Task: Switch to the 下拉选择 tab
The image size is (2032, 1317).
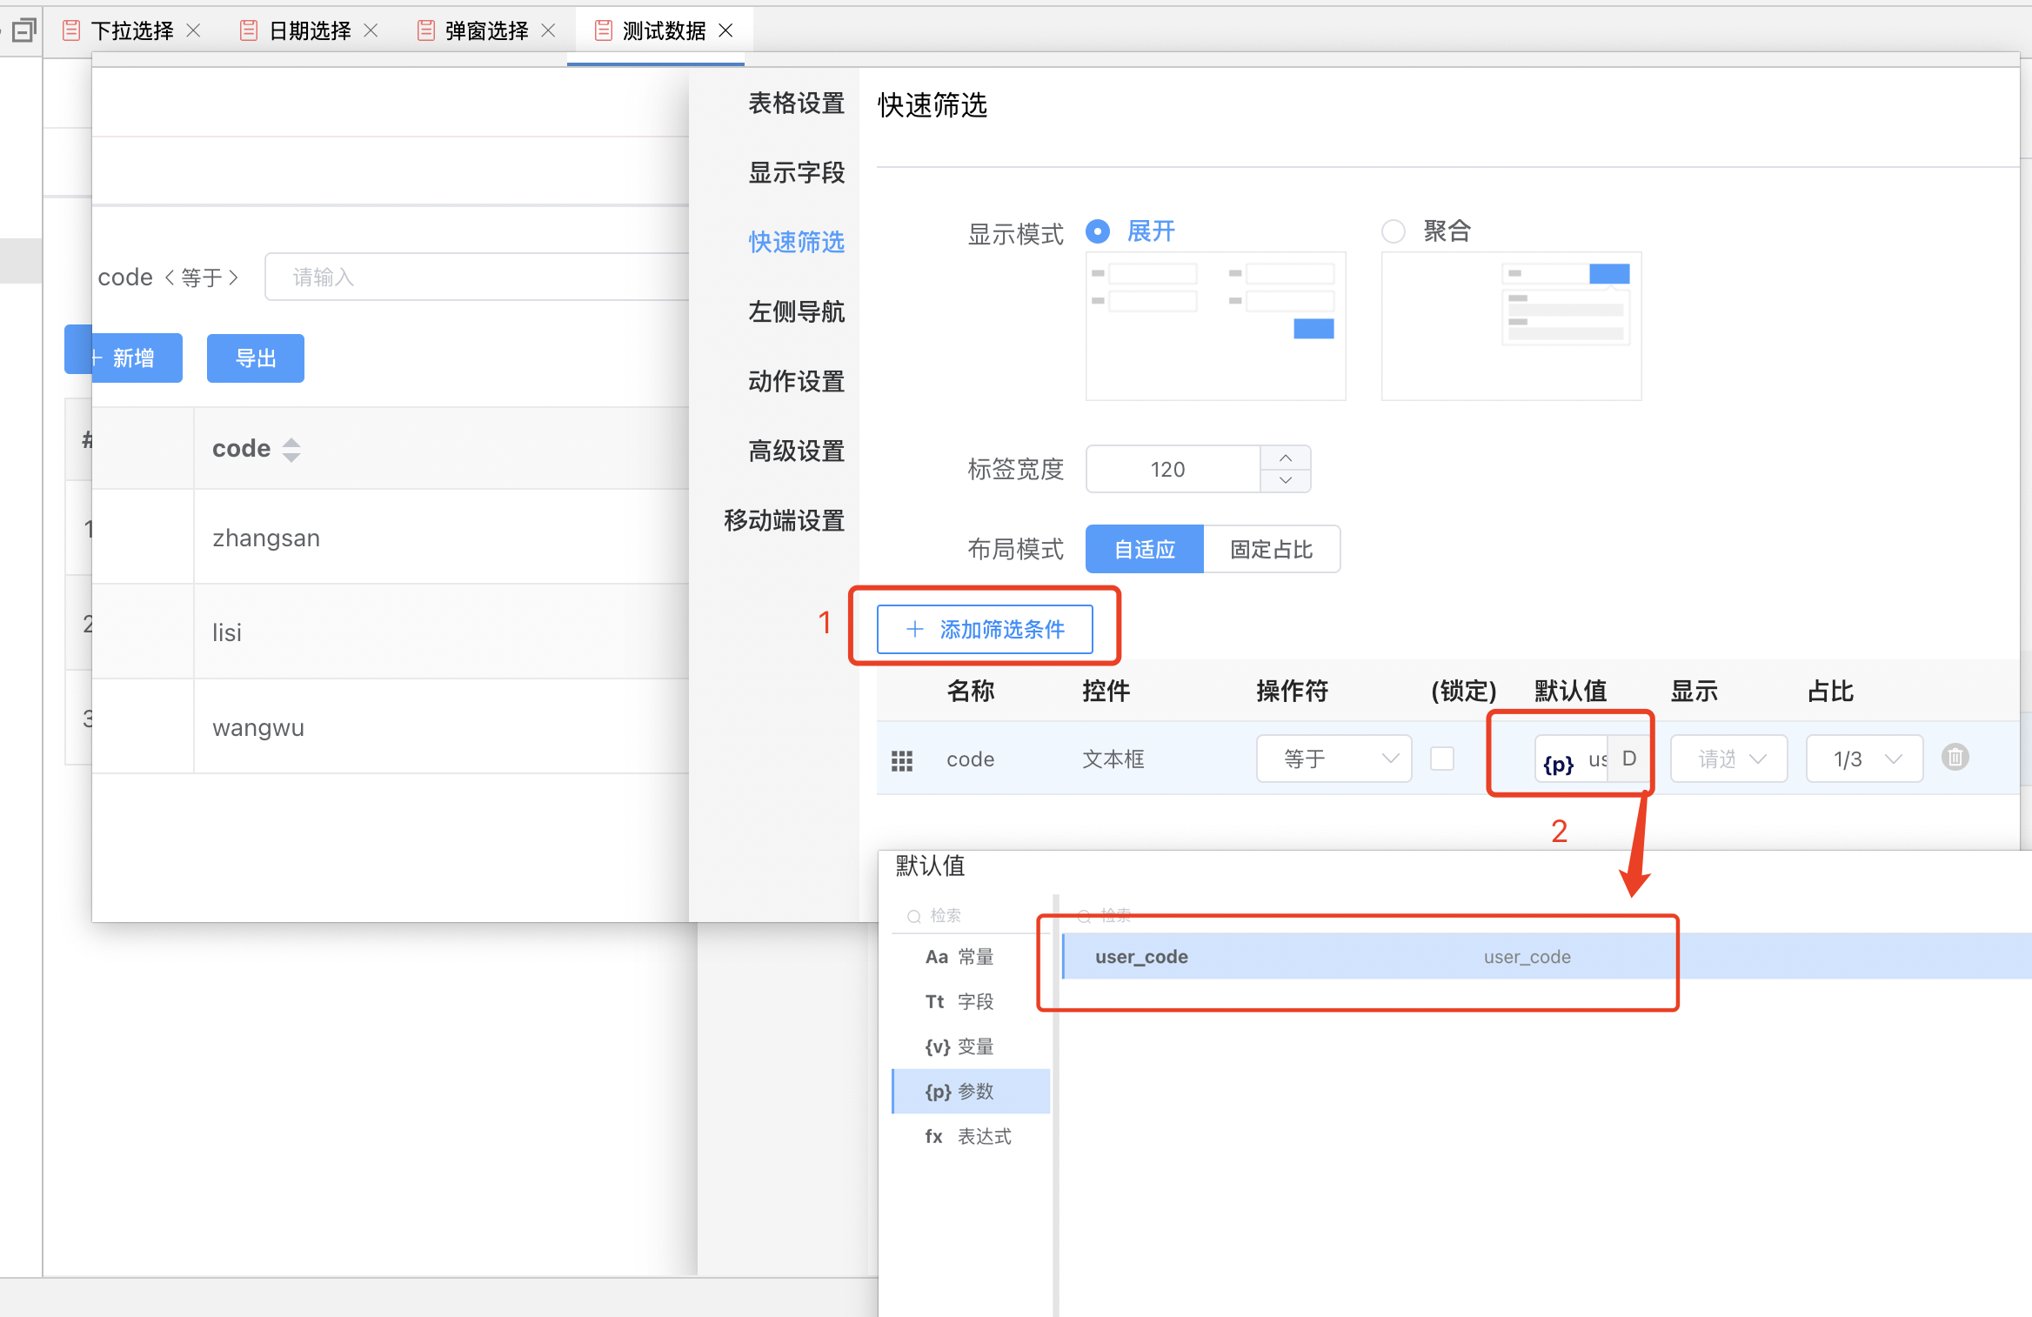Action: [132, 31]
